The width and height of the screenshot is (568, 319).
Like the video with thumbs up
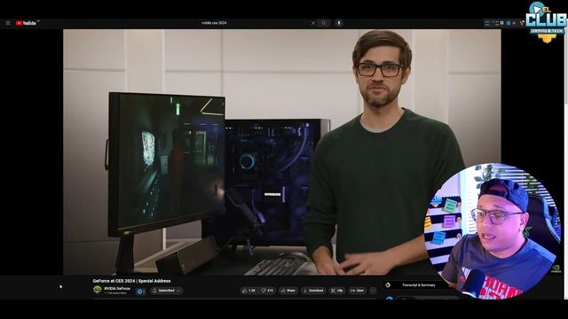[249, 291]
